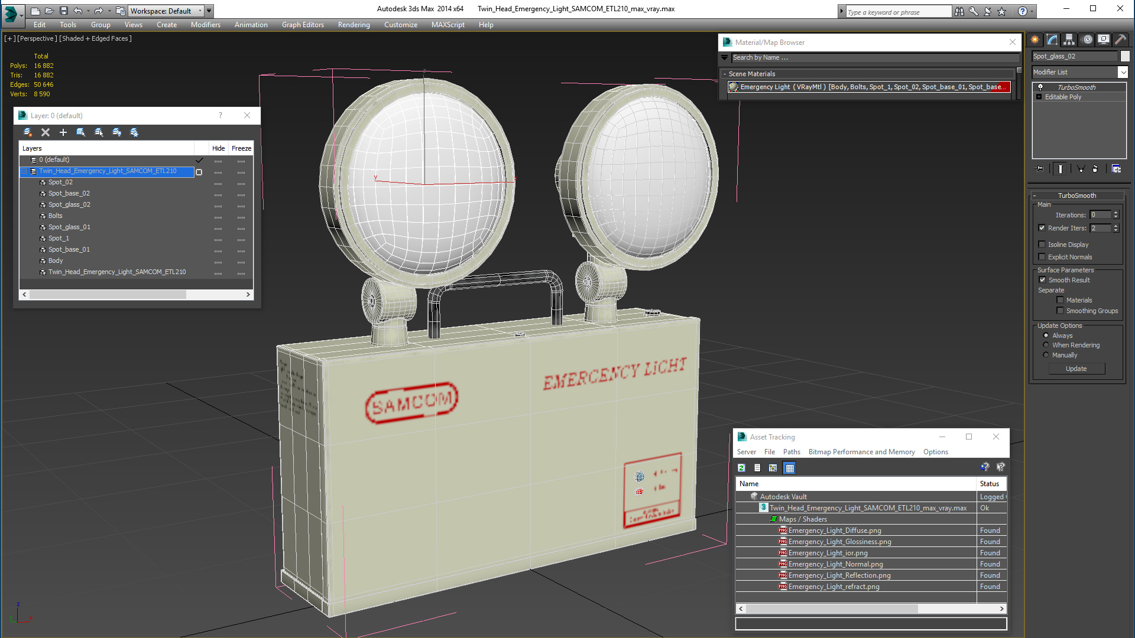The width and height of the screenshot is (1135, 638).
Task: Click the Undo arrow icon
Action: [77, 11]
